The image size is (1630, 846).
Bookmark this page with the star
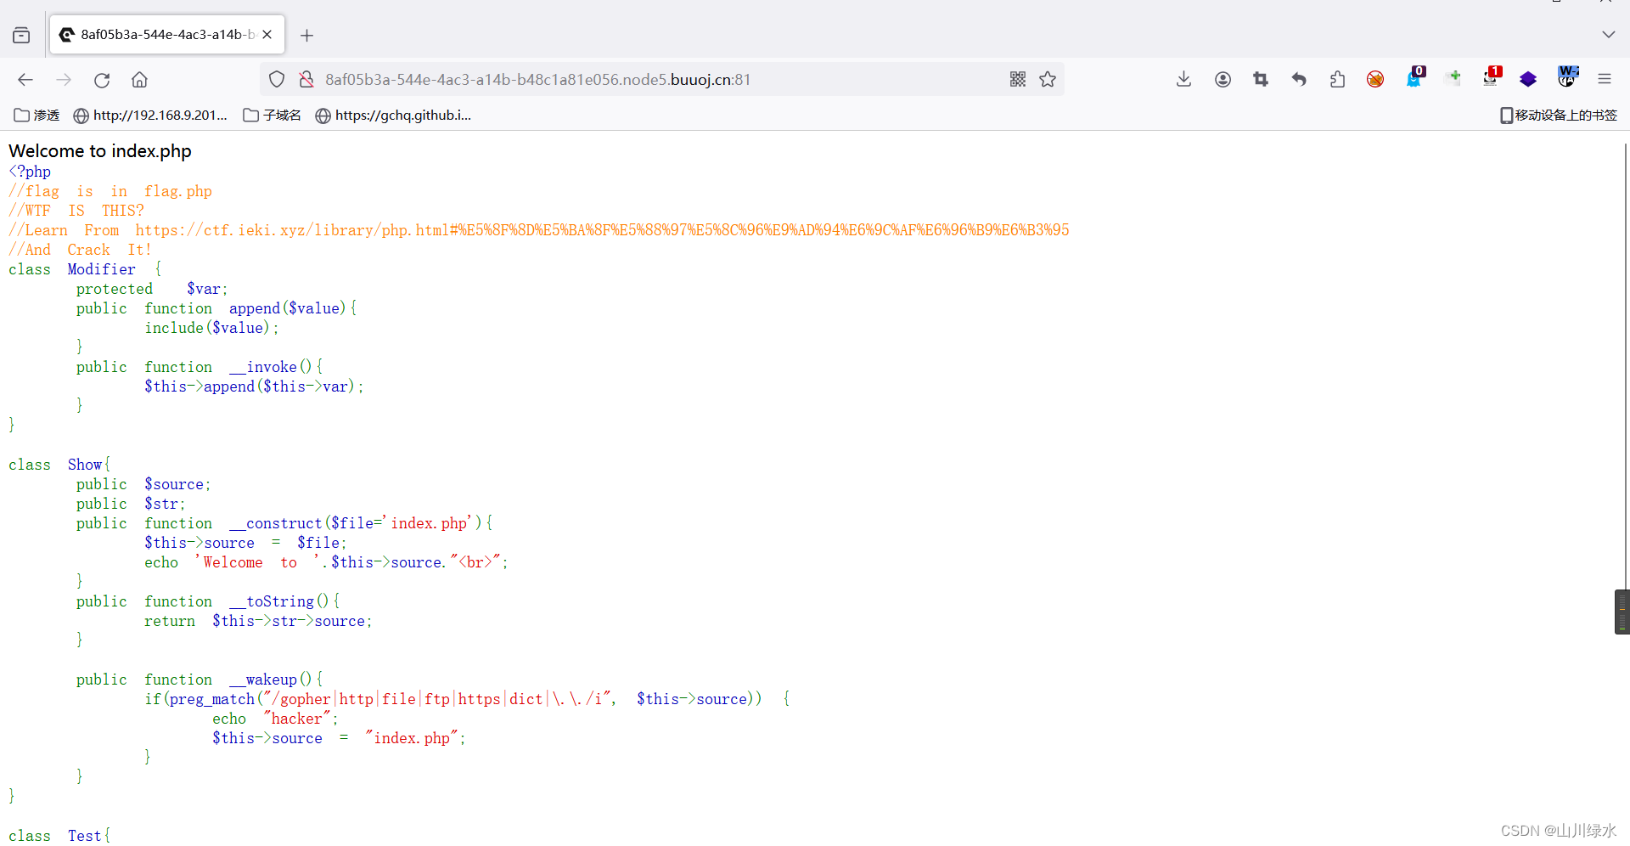tap(1048, 80)
